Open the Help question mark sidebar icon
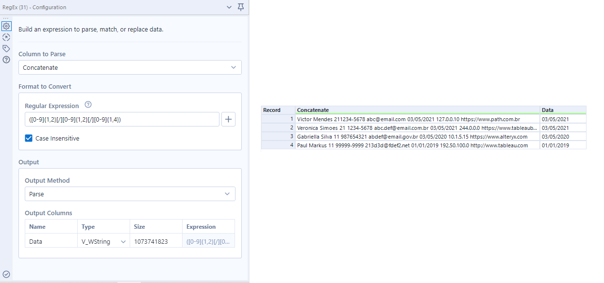The width and height of the screenshot is (604, 283). point(6,60)
